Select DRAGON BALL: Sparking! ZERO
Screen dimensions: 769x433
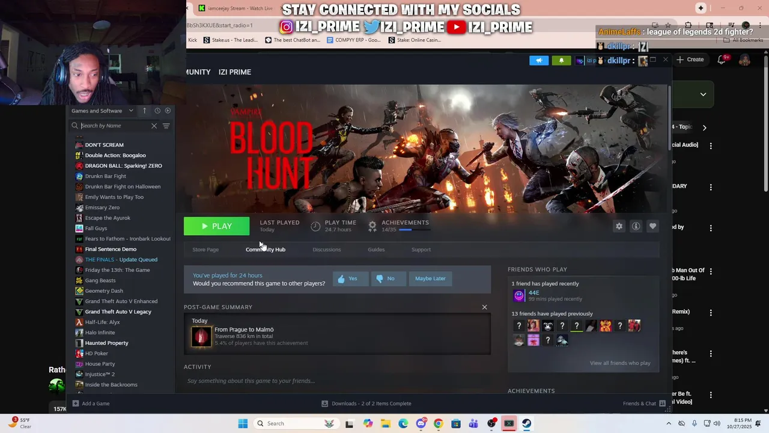click(123, 166)
